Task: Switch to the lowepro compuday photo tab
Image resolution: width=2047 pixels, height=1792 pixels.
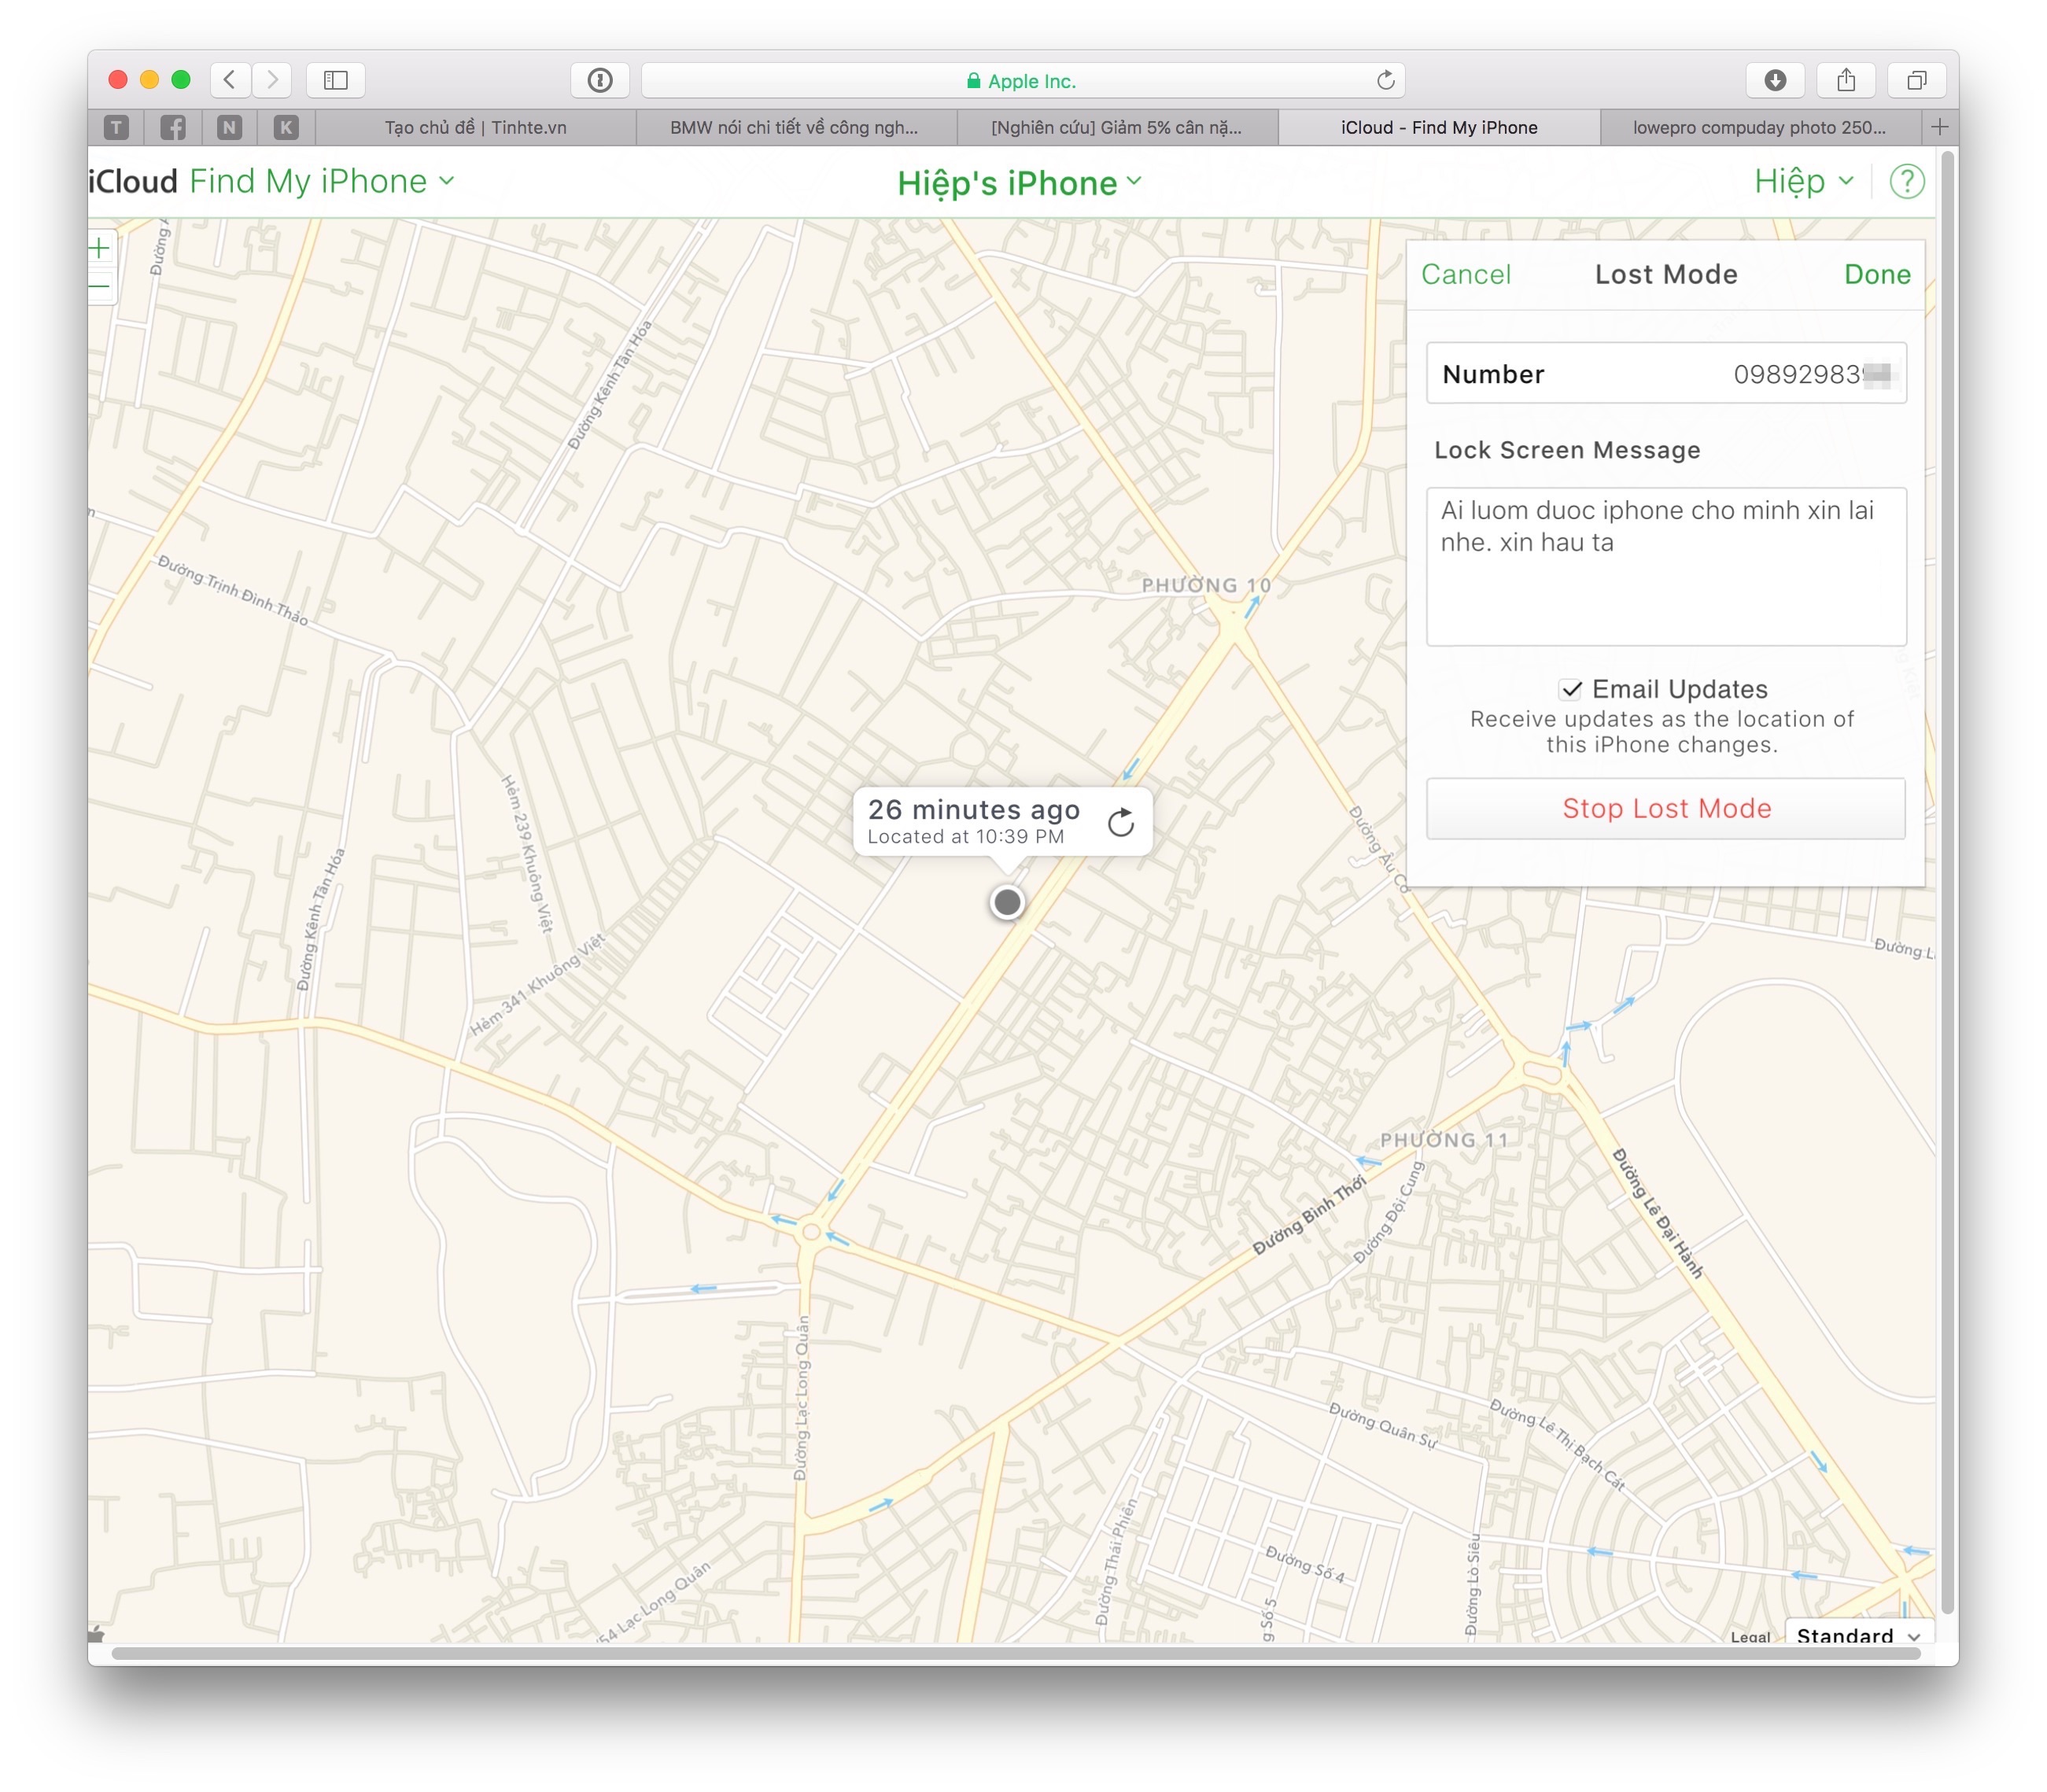Action: click(x=1760, y=127)
